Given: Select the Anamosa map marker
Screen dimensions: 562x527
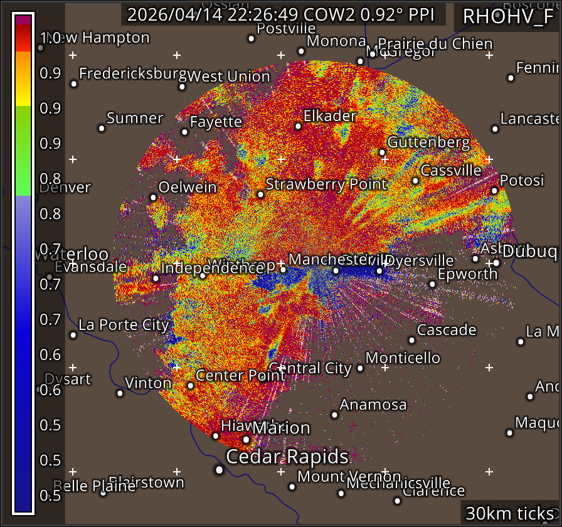Looking at the screenshot, I should (x=335, y=415).
